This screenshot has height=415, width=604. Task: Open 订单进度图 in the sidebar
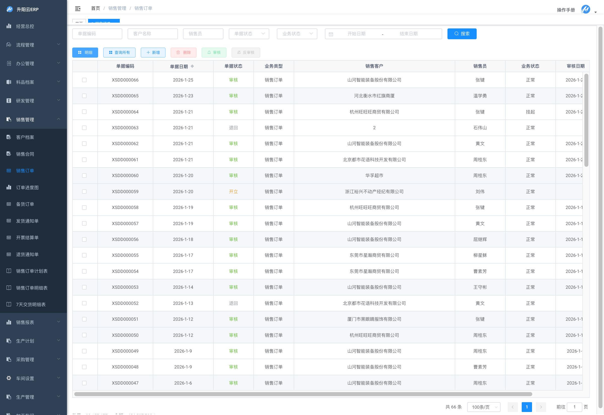pos(27,187)
